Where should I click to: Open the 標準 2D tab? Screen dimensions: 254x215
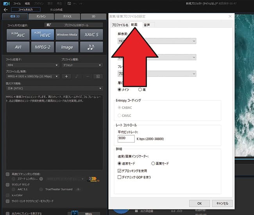tap(15, 16)
